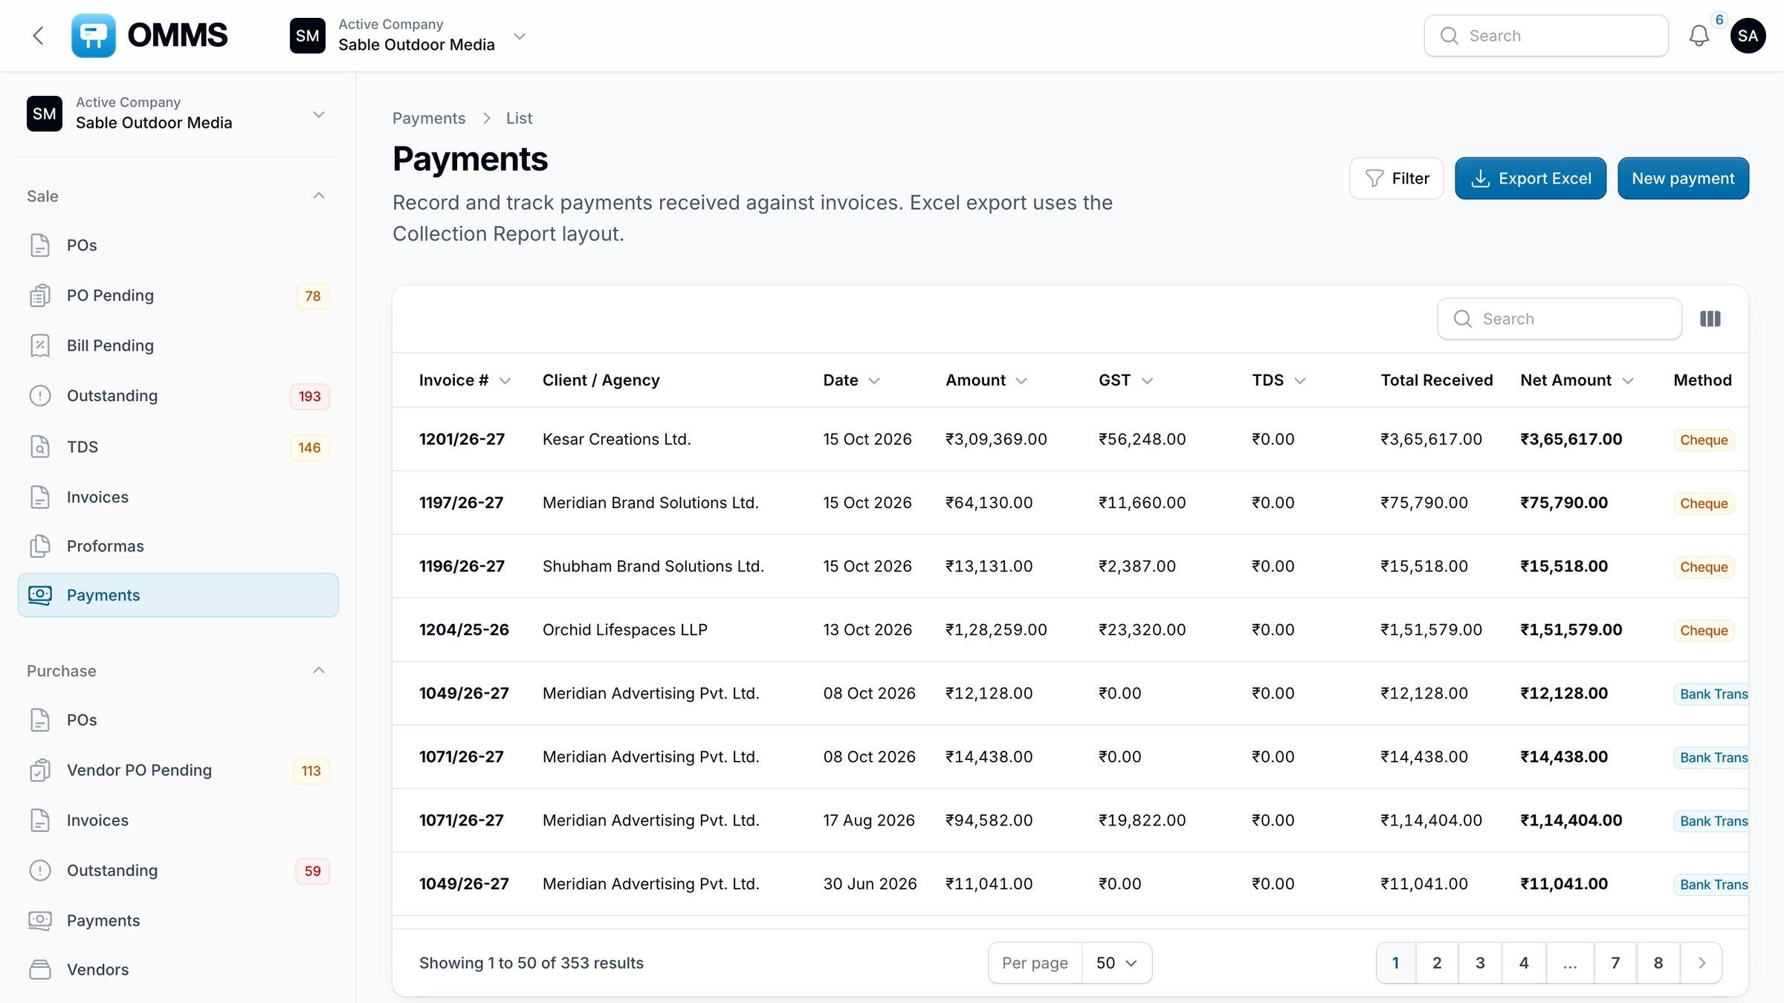Image resolution: width=1784 pixels, height=1003 pixels.
Task: Sort by Invoice # column
Action: 465,380
